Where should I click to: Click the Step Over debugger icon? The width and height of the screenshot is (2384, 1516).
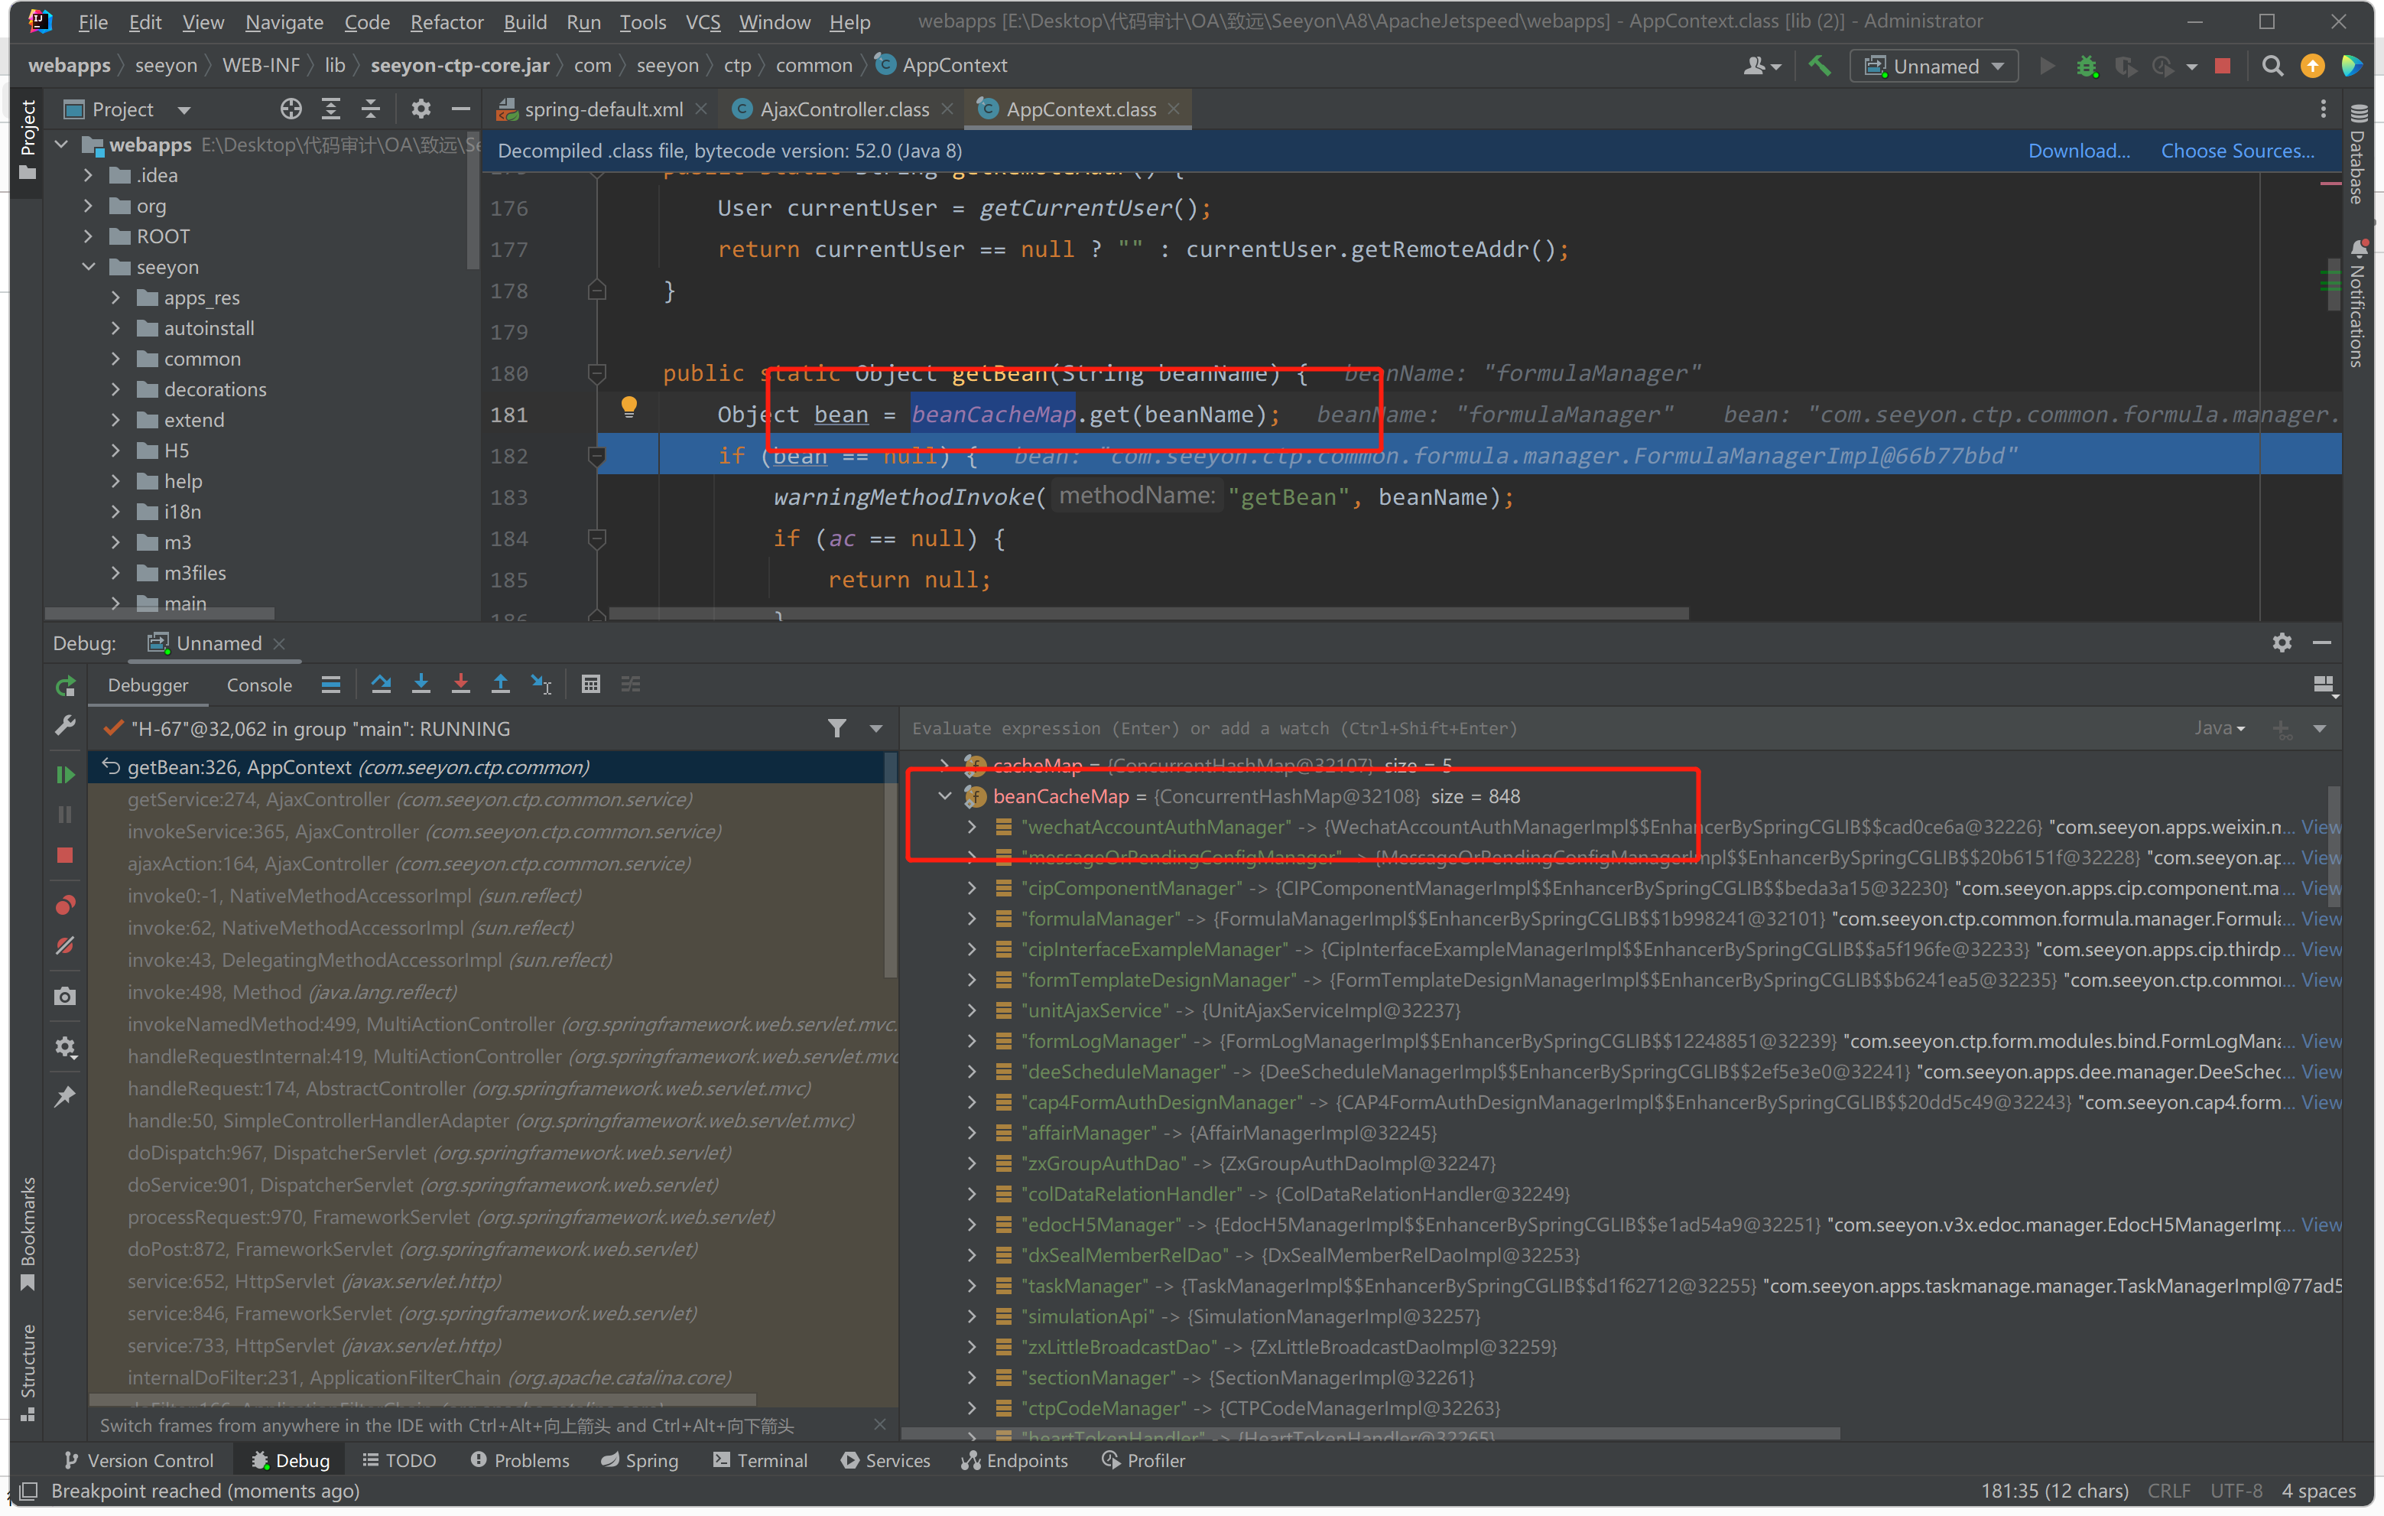pos(380,685)
